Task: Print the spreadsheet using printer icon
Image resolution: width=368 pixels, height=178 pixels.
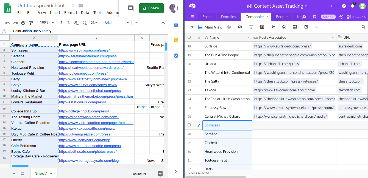Action: [23, 23]
